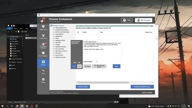Image resolution: width=192 pixels, height=108 pixels.
Task: Uncheck Applications in Registry Cleaner list
Action: pos(54,36)
